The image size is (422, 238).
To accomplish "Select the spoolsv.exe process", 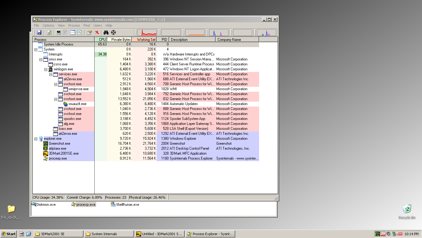I will [x=146, y=119].
